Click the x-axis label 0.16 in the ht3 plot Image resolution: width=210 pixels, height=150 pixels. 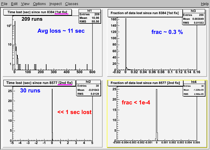click(197, 72)
